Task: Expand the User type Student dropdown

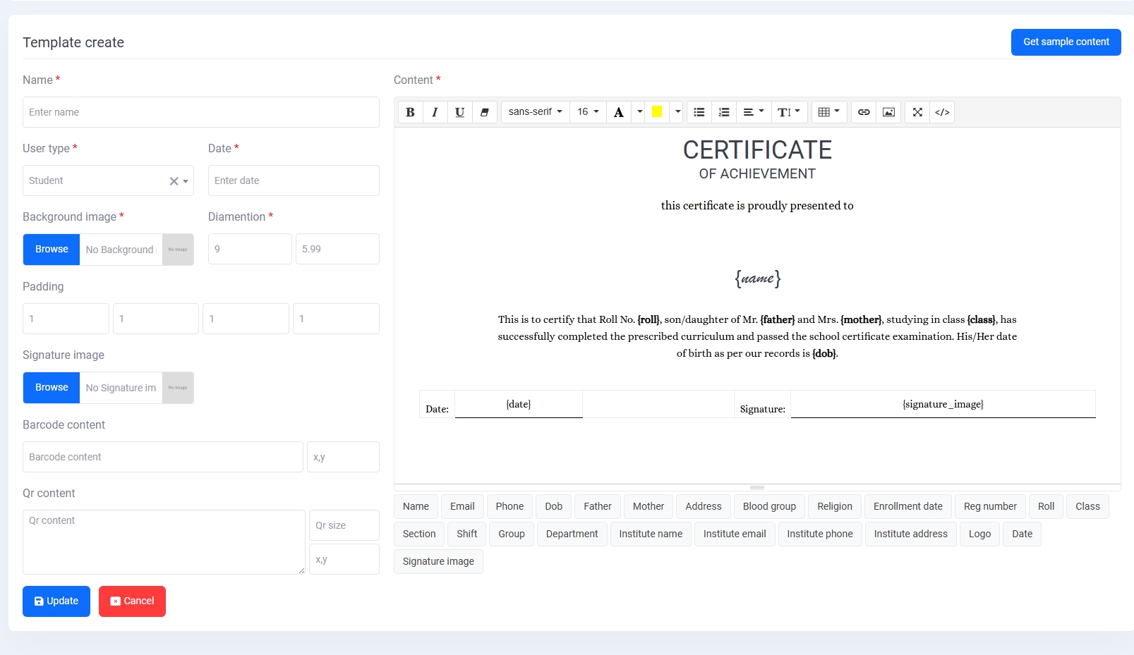Action: click(186, 181)
